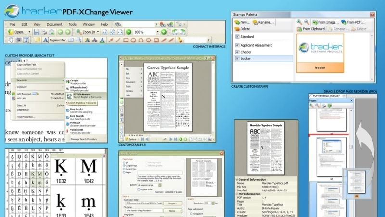The image size is (385, 217).
Task: Click From Clipboard in Stamps Palette
Action: pos(311,29)
